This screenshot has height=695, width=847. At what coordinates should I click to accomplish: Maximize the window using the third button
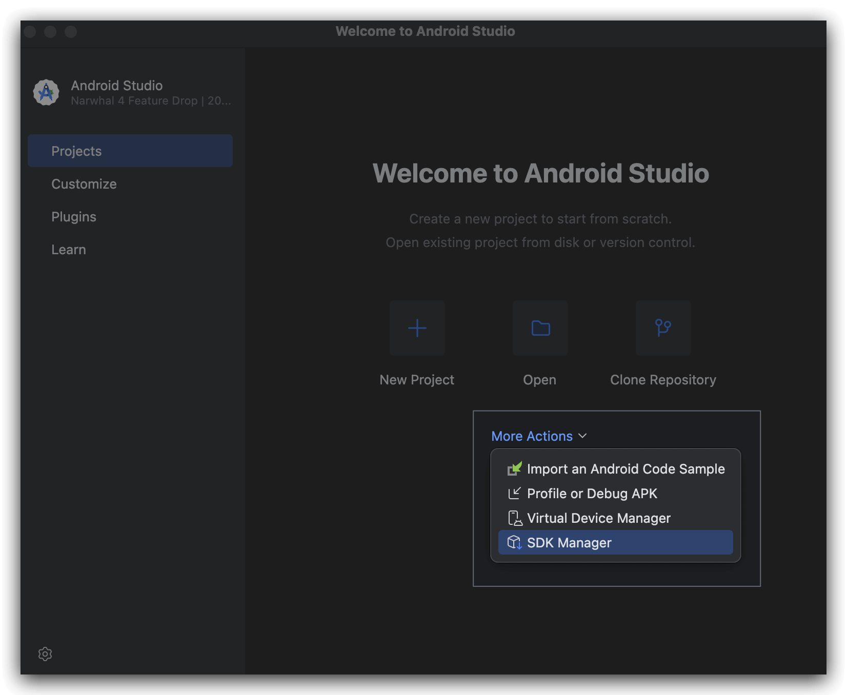pos(71,32)
